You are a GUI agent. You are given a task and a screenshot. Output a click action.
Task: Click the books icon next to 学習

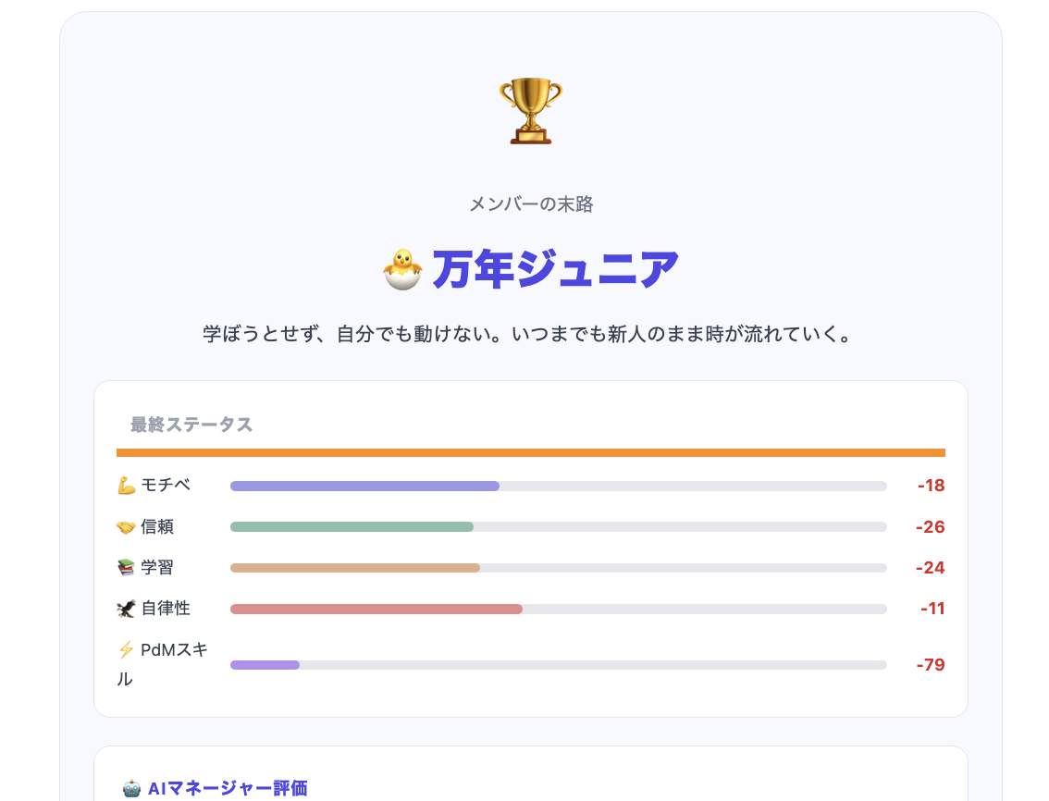point(128,567)
